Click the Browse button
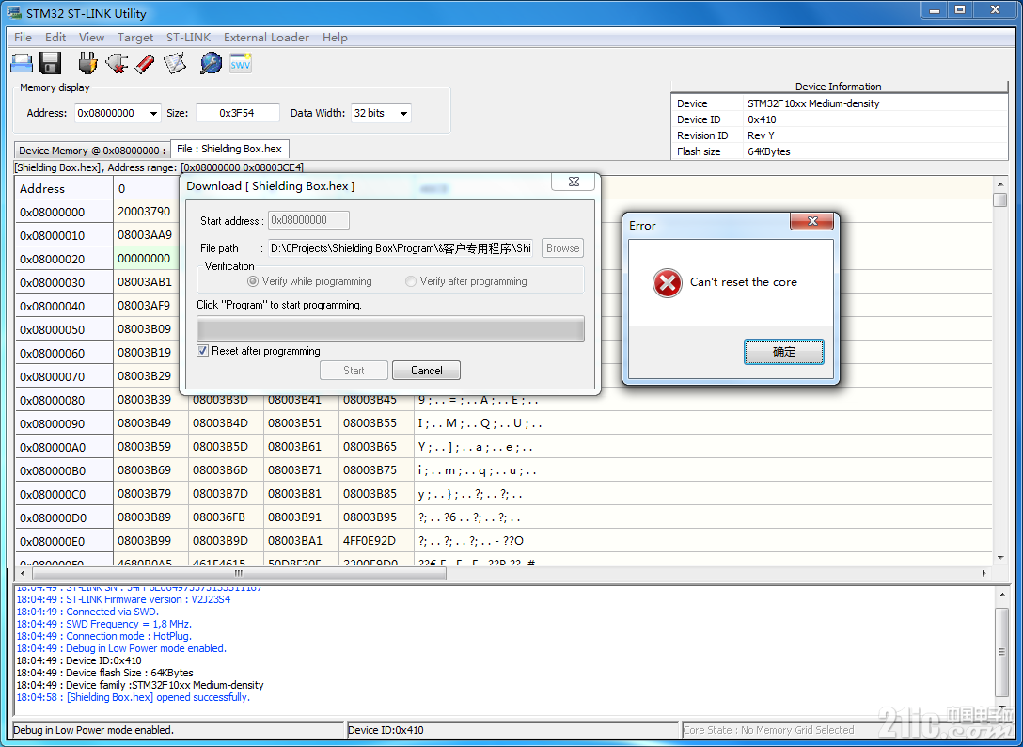The image size is (1023, 747). 562,248
